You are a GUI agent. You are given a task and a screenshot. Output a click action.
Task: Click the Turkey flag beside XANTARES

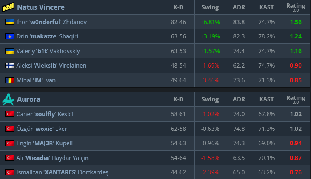click(x=9, y=172)
